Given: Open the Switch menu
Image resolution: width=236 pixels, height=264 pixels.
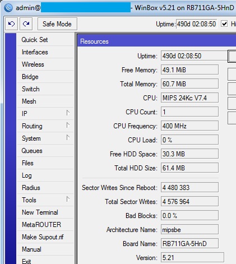Looking at the screenshot, I should pos(45,89).
